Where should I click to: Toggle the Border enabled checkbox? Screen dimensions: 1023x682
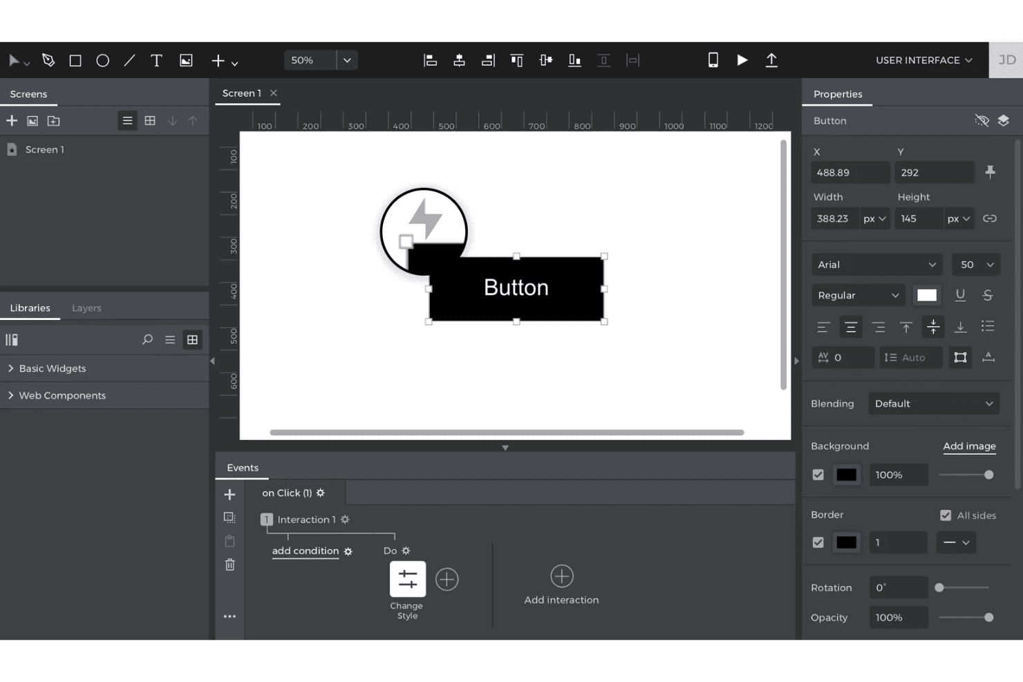click(818, 542)
